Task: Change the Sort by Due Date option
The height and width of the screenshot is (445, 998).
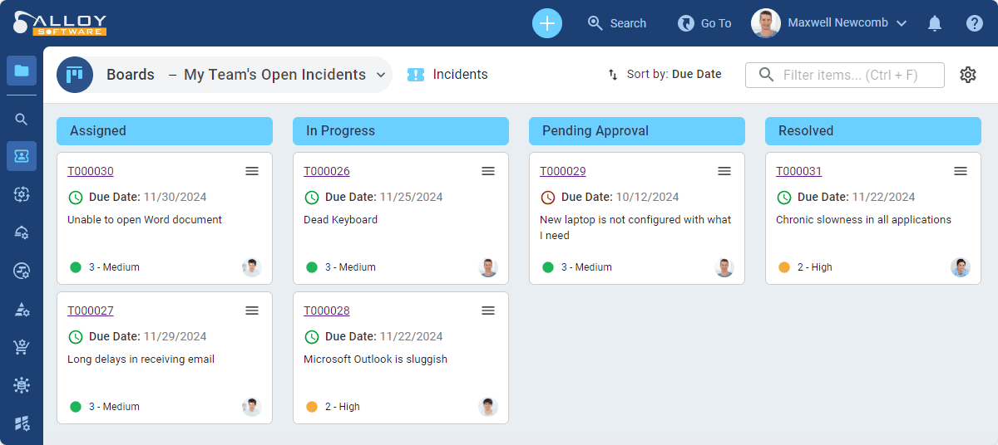Action: point(665,75)
